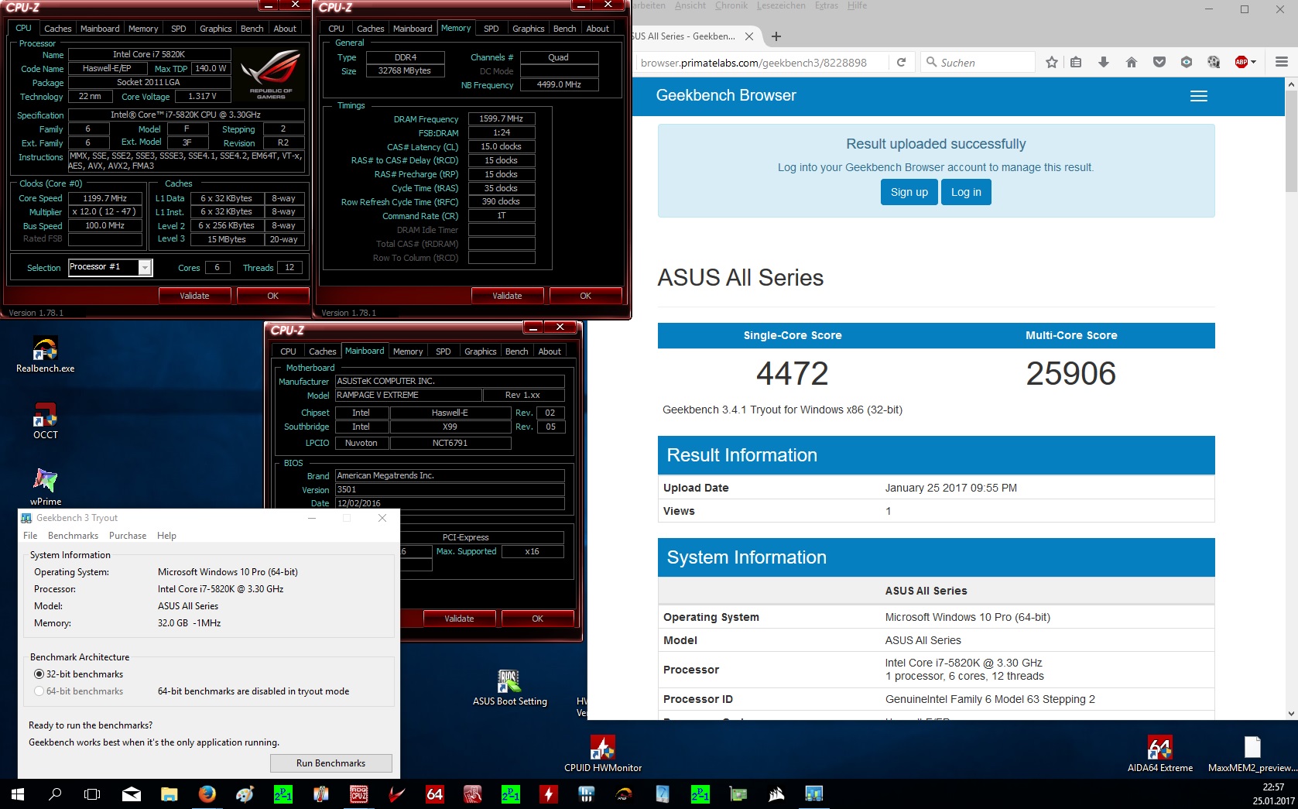This screenshot has height=809, width=1298.
Task: Open the Firefox downloads arrow
Action: pyautogui.click(x=1104, y=63)
